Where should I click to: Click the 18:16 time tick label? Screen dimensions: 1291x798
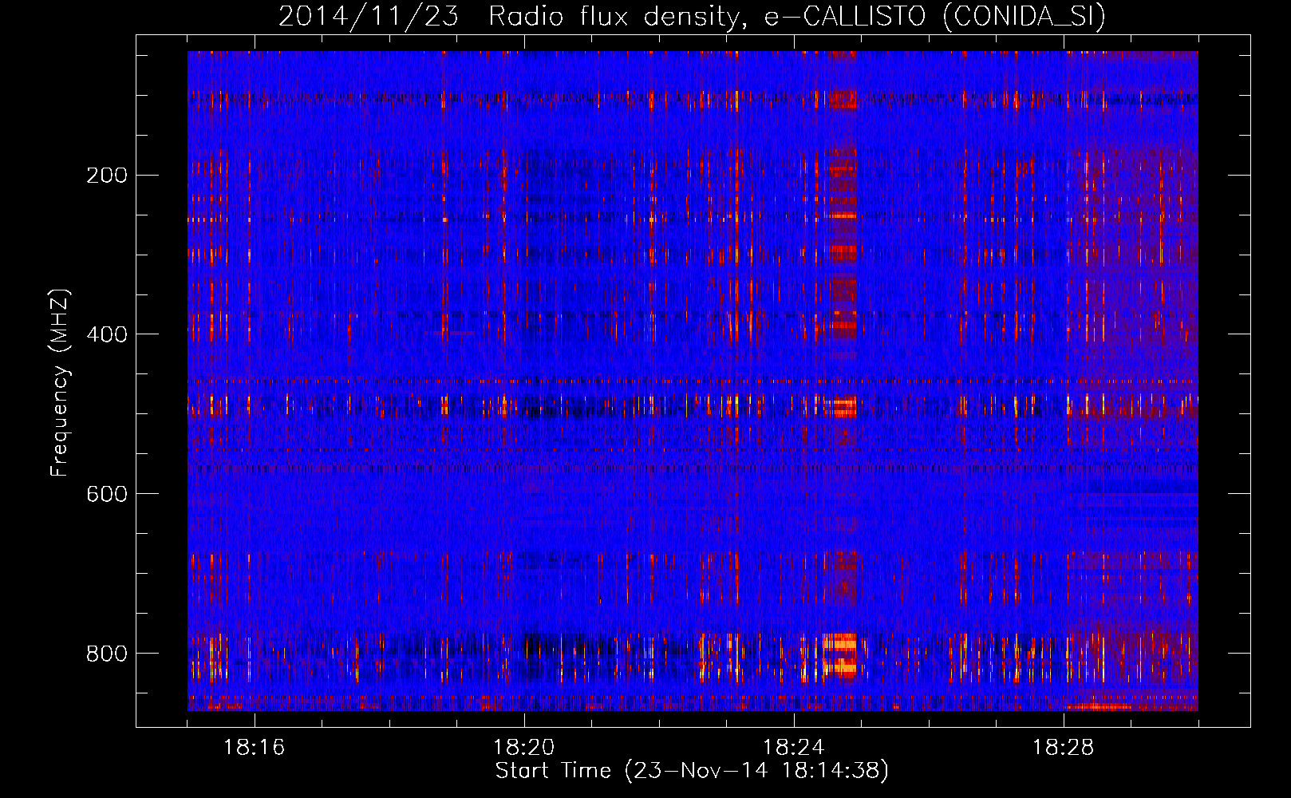tap(255, 748)
